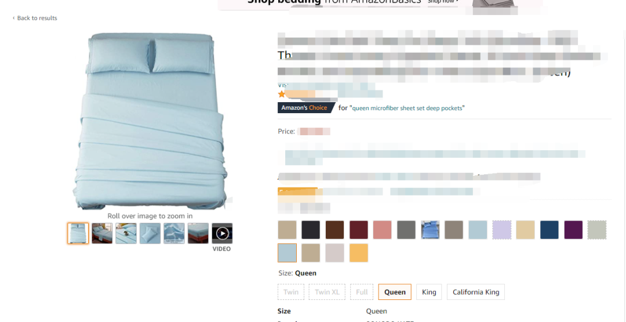Open the second product image thumbnail
The width and height of the screenshot is (626, 322).
point(102,233)
